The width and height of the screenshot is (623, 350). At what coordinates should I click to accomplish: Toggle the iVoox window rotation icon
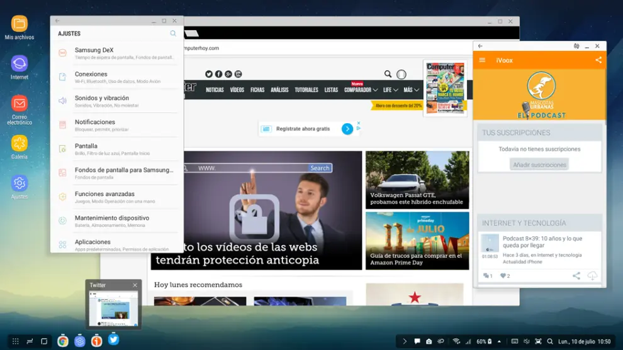[576, 46]
